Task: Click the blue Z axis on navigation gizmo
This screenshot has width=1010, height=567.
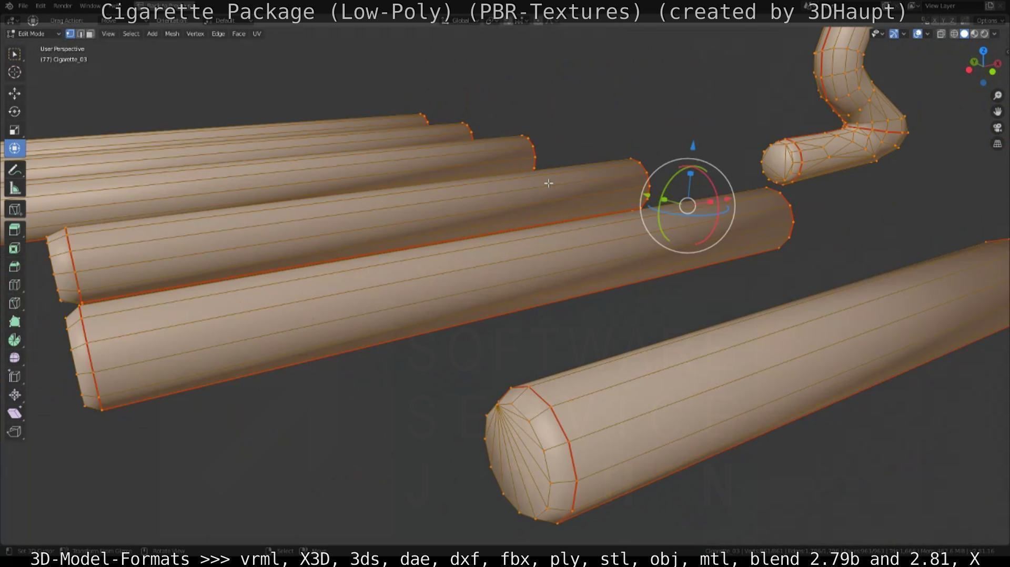Action: pyautogui.click(x=983, y=51)
